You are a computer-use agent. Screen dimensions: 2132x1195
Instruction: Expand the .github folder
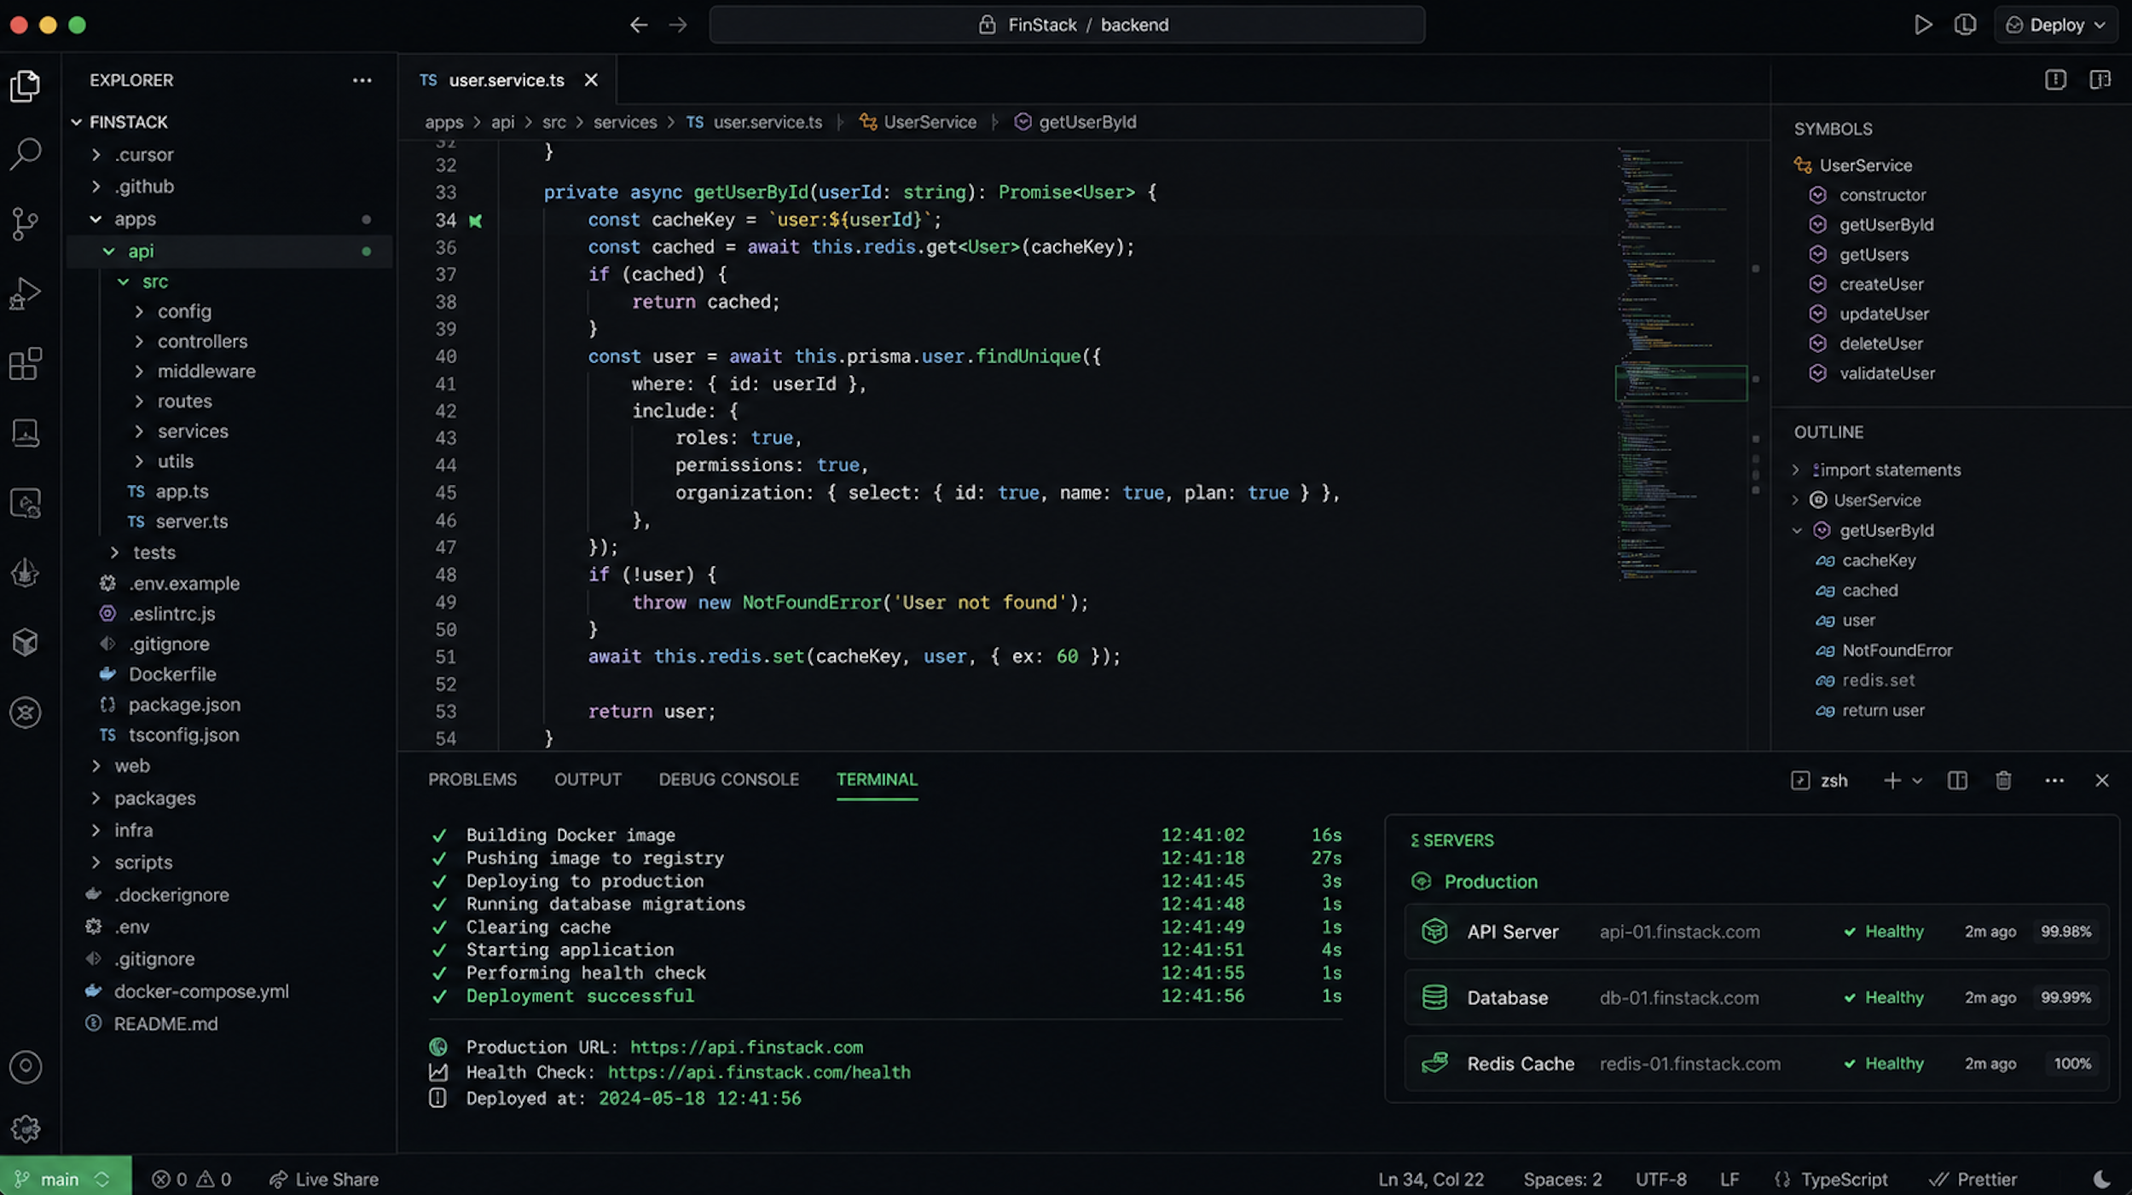tap(96, 186)
